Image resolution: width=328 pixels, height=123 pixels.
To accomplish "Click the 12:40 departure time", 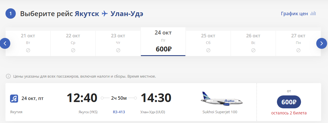I will click(x=82, y=98).
